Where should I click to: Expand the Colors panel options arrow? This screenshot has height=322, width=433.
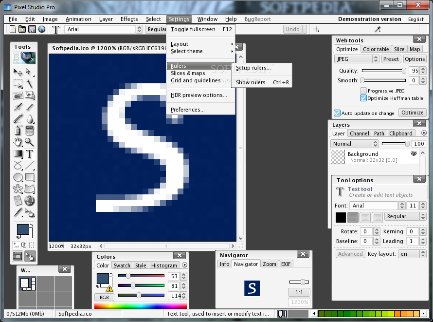[x=184, y=265]
